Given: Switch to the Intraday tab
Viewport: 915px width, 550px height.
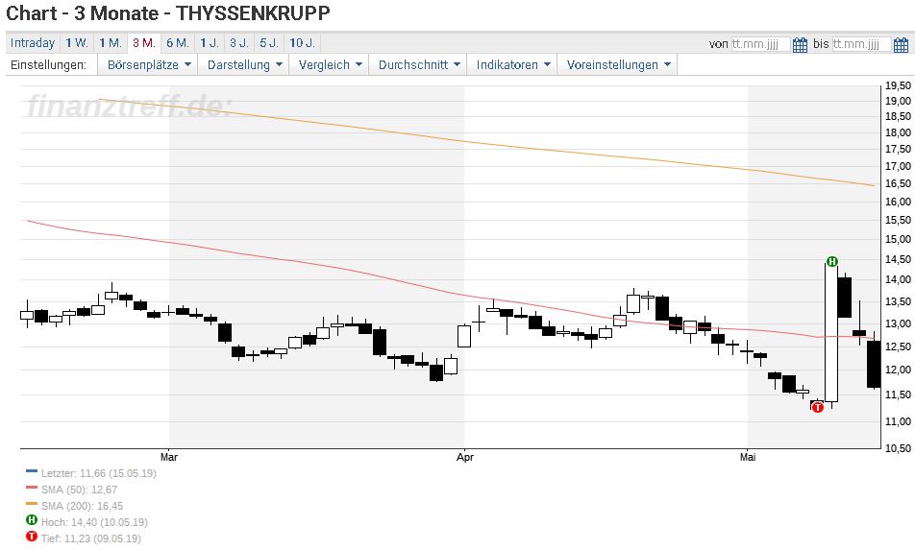Looking at the screenshot, I should tap(33, 43).
